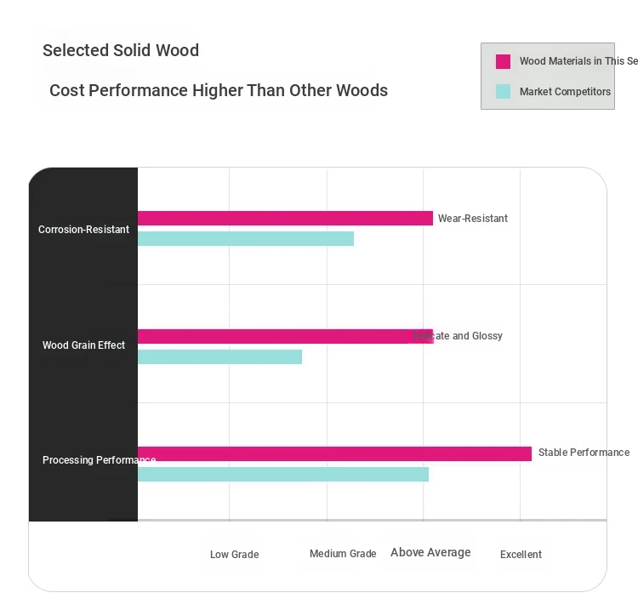
Task: Click the Processing Performance category label
Action: click(99, 460)
